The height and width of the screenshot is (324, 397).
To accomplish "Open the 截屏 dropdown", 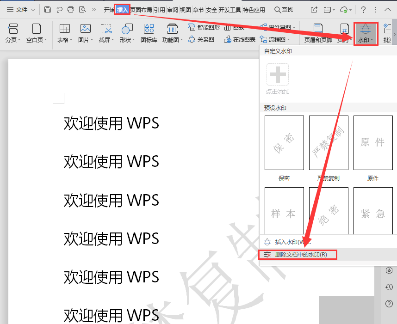I will click(106, 33).
